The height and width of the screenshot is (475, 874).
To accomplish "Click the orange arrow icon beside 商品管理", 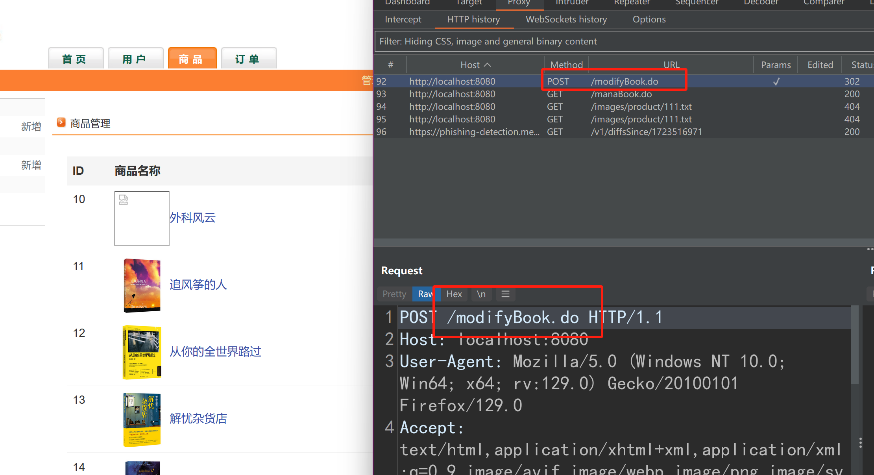I will 61,122.
